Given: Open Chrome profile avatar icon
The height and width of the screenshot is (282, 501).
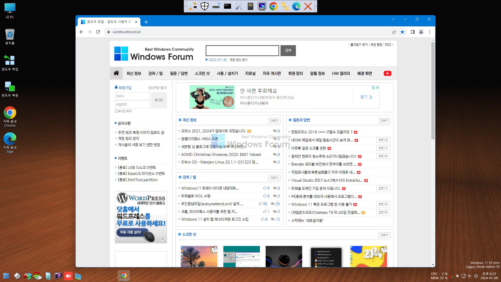Looking at the screenshot, I should (421, 32).
